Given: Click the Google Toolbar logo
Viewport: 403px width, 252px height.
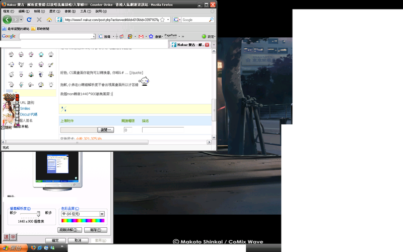Looking at the screenshot, I should (9, 36).
